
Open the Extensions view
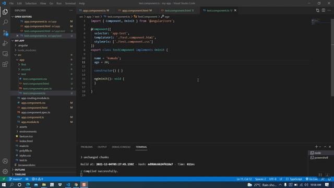coord(5,64)
